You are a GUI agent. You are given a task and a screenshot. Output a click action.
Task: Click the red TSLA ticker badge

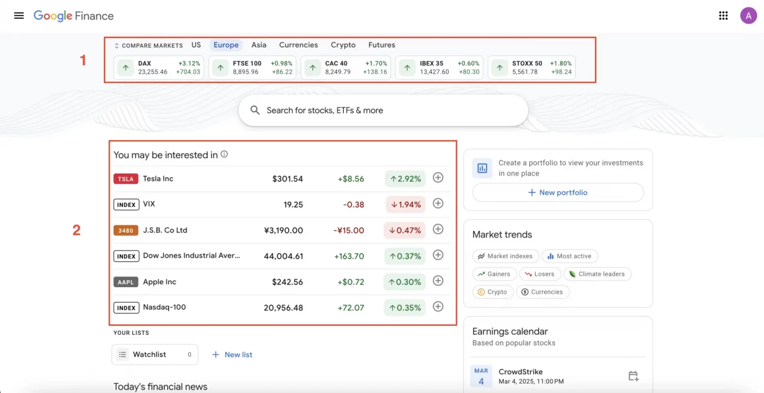(x=126, y=179)
